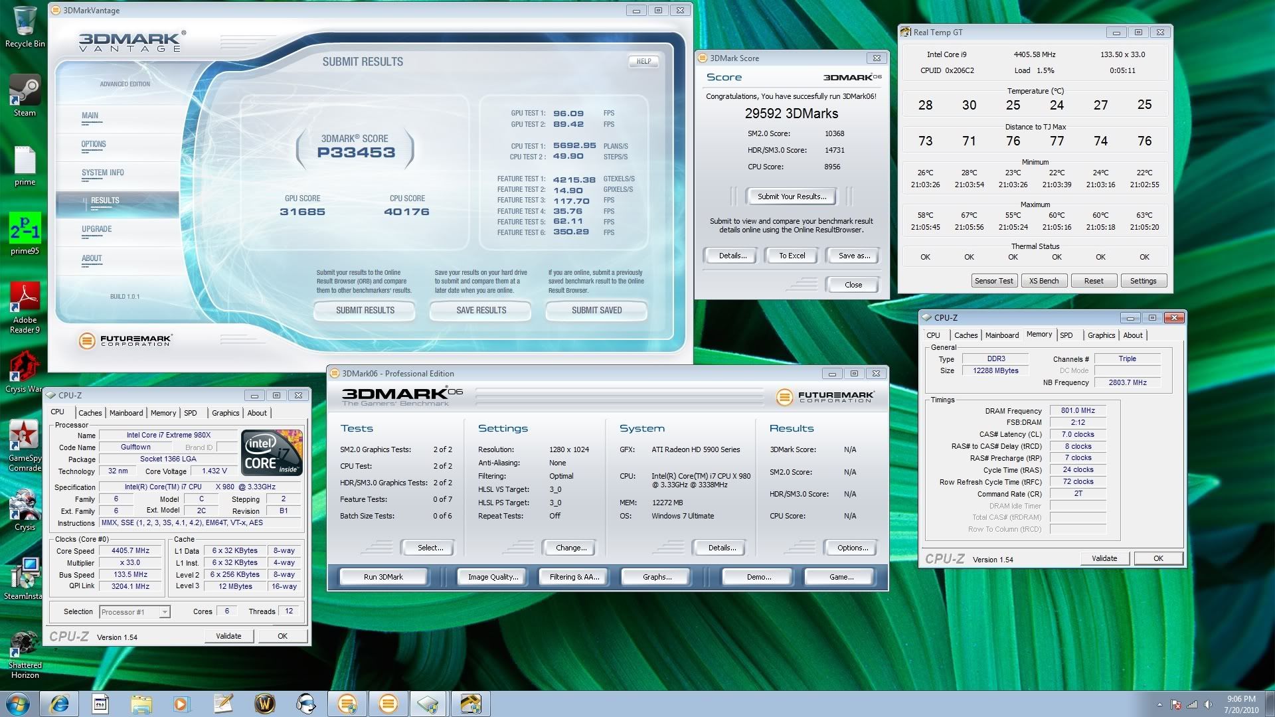The image size is (1275, 717).
Task: Click the World of Warcraft taskbar icon
Action: [264, 704]
